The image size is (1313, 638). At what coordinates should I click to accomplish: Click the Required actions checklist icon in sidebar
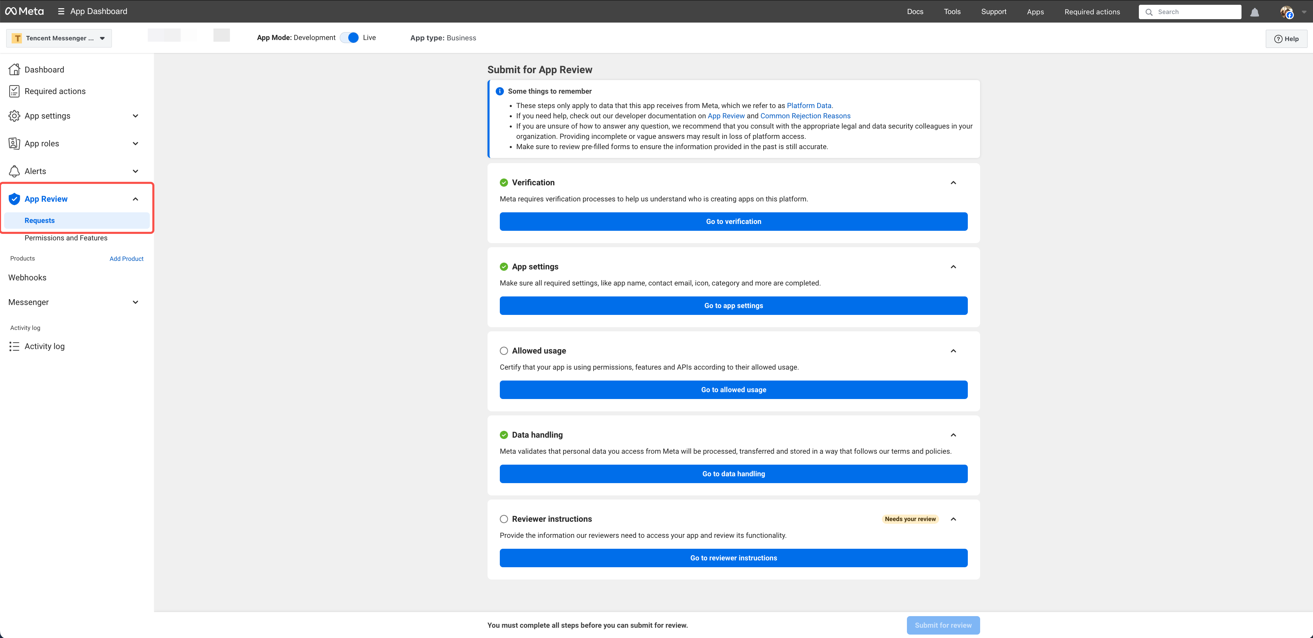(x=14, y=91)
